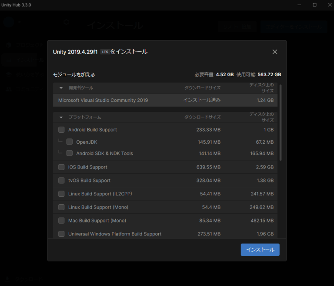
Task: Click the LTS badge beside version
Action: 105,52
